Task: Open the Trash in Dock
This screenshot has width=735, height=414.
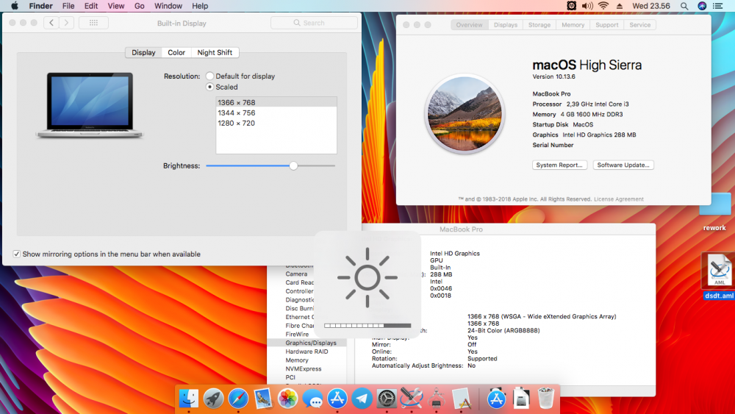Action: click(x=545, y=399)
